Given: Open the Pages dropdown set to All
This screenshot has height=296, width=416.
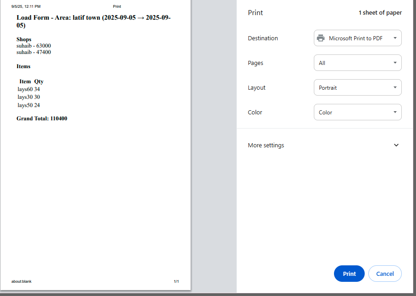Looking at the screenshot, I should [x=357, y=63].
